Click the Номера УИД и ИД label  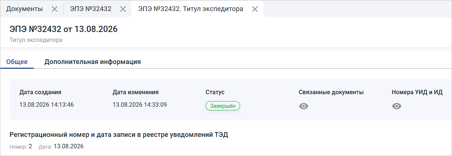click(x=417, y=92)
